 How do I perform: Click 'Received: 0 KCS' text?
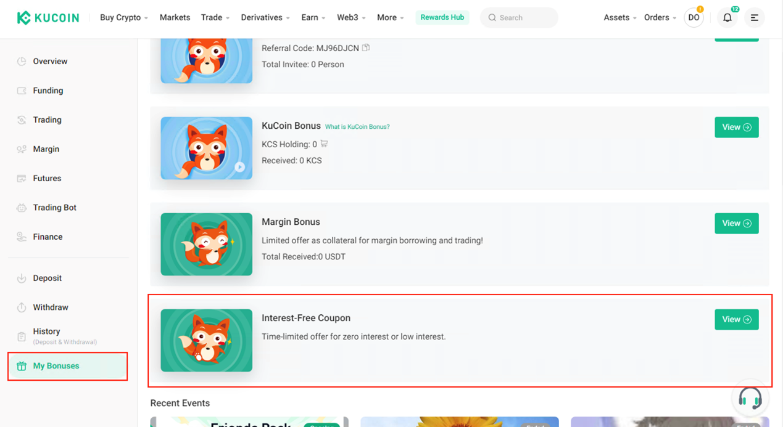coord(292,161)
